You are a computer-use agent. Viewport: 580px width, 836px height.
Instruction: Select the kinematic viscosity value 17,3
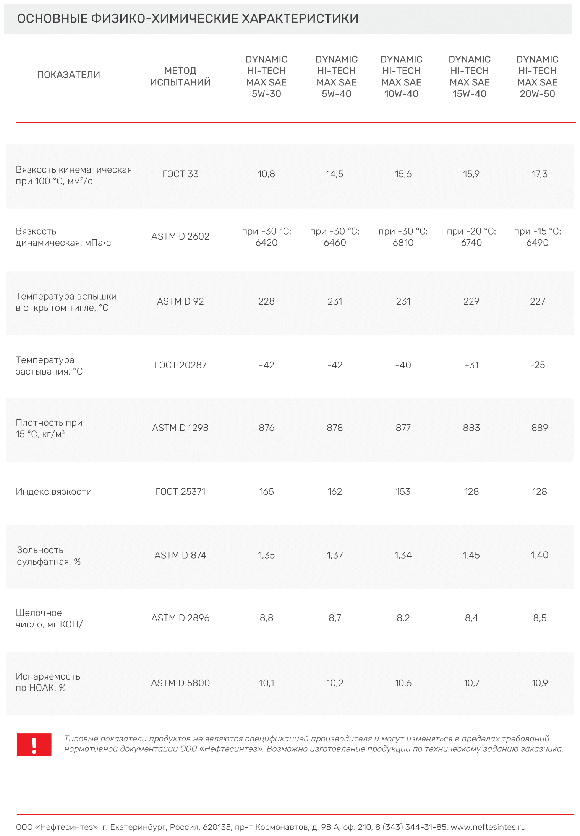(x=539, y=174)
